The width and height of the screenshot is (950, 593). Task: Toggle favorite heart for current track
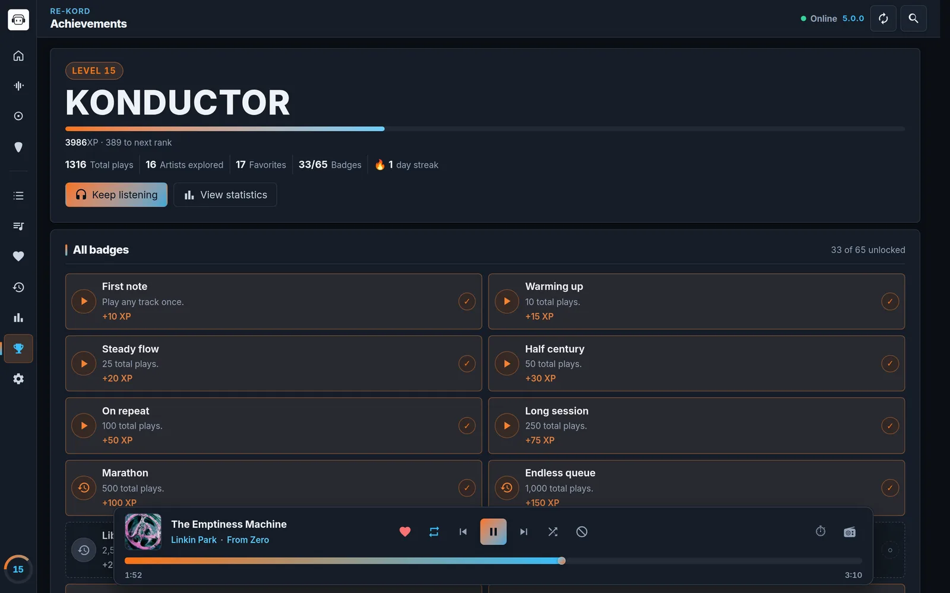point(405,532)
